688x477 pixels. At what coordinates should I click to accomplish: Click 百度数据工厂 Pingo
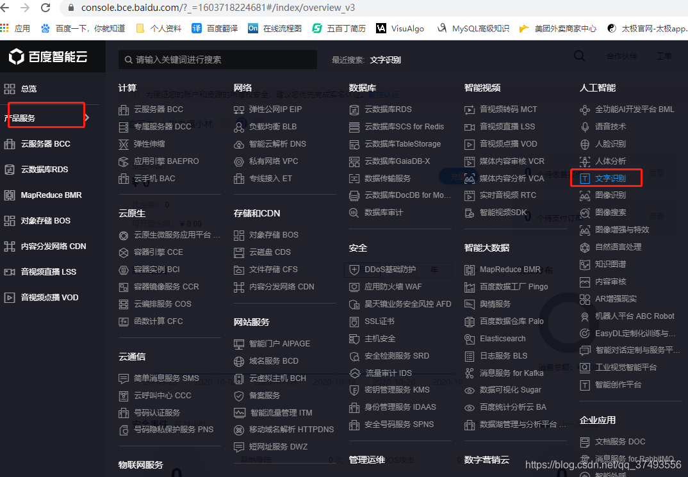tap(514, 287)
